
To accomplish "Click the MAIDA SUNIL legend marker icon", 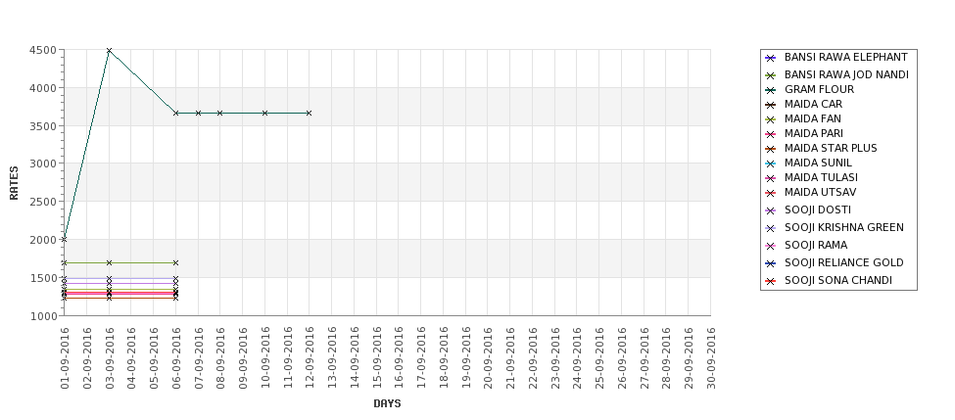I will (x=771, y=163).
